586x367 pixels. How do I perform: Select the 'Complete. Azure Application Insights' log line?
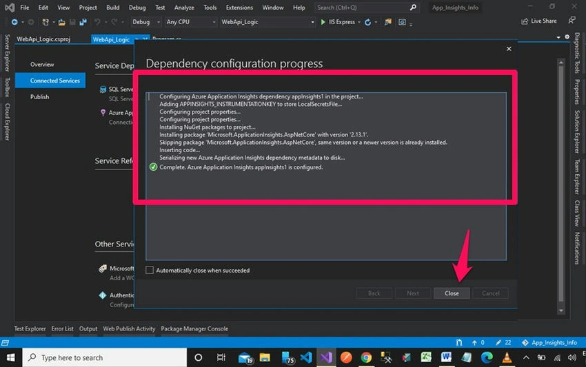[x=241, y=167]
